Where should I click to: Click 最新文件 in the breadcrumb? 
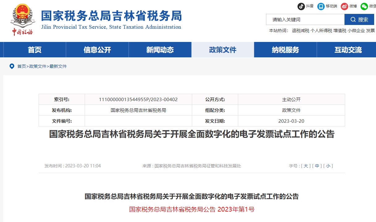coord(58,66)
